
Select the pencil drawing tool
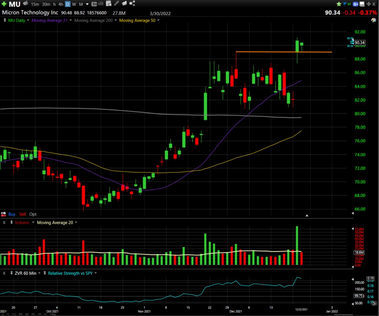click(x=116, y=3)
